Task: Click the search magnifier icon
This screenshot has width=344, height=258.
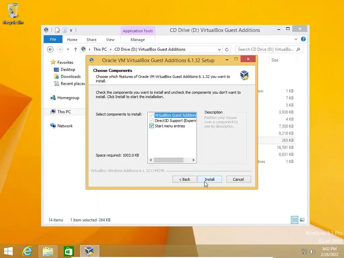Action: click(298, 49)
